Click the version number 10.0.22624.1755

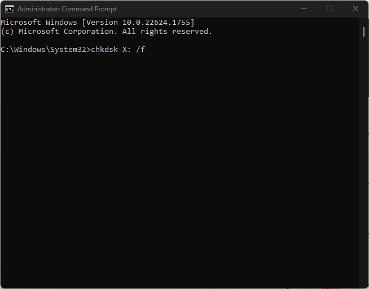point(156,23)
